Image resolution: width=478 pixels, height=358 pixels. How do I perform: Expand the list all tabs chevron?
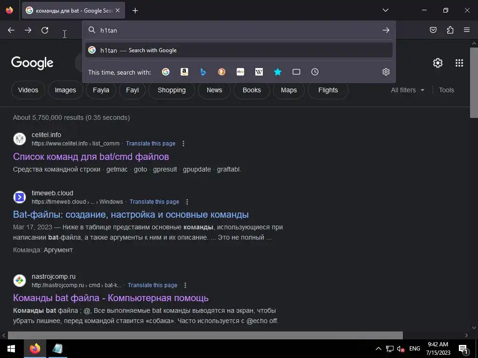[x=385, y=10]
